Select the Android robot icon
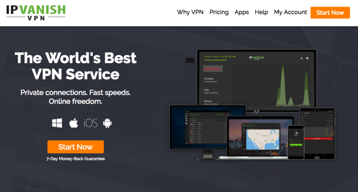 (107, 123)
